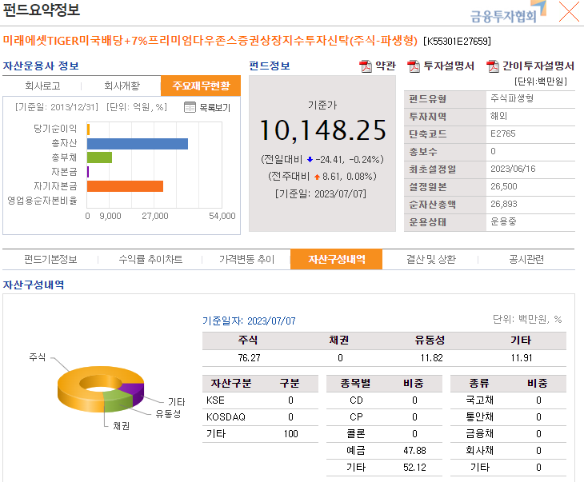The width and height of the screenshot is (584, 482).
Task: Click the 통안채 row label
Action: 479,417
